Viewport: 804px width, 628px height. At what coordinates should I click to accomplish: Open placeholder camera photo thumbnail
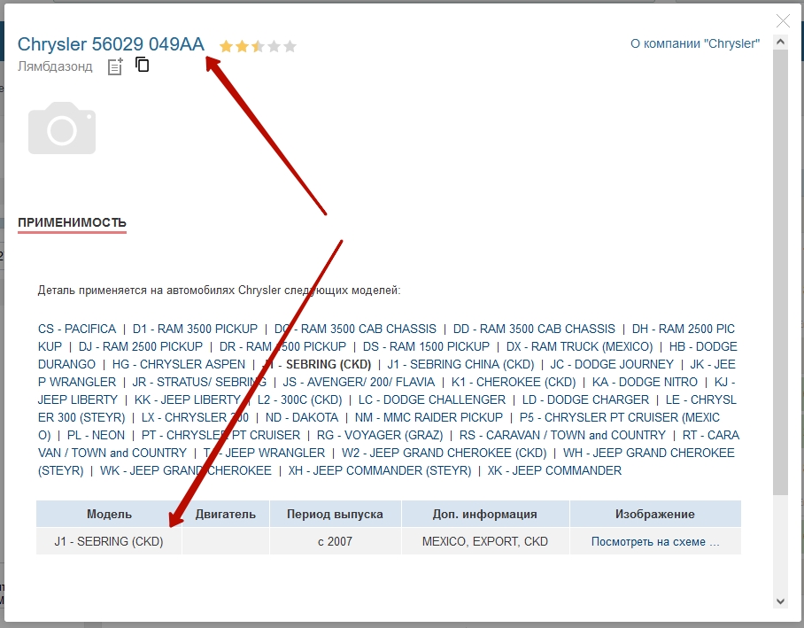[x=62, y=128]
